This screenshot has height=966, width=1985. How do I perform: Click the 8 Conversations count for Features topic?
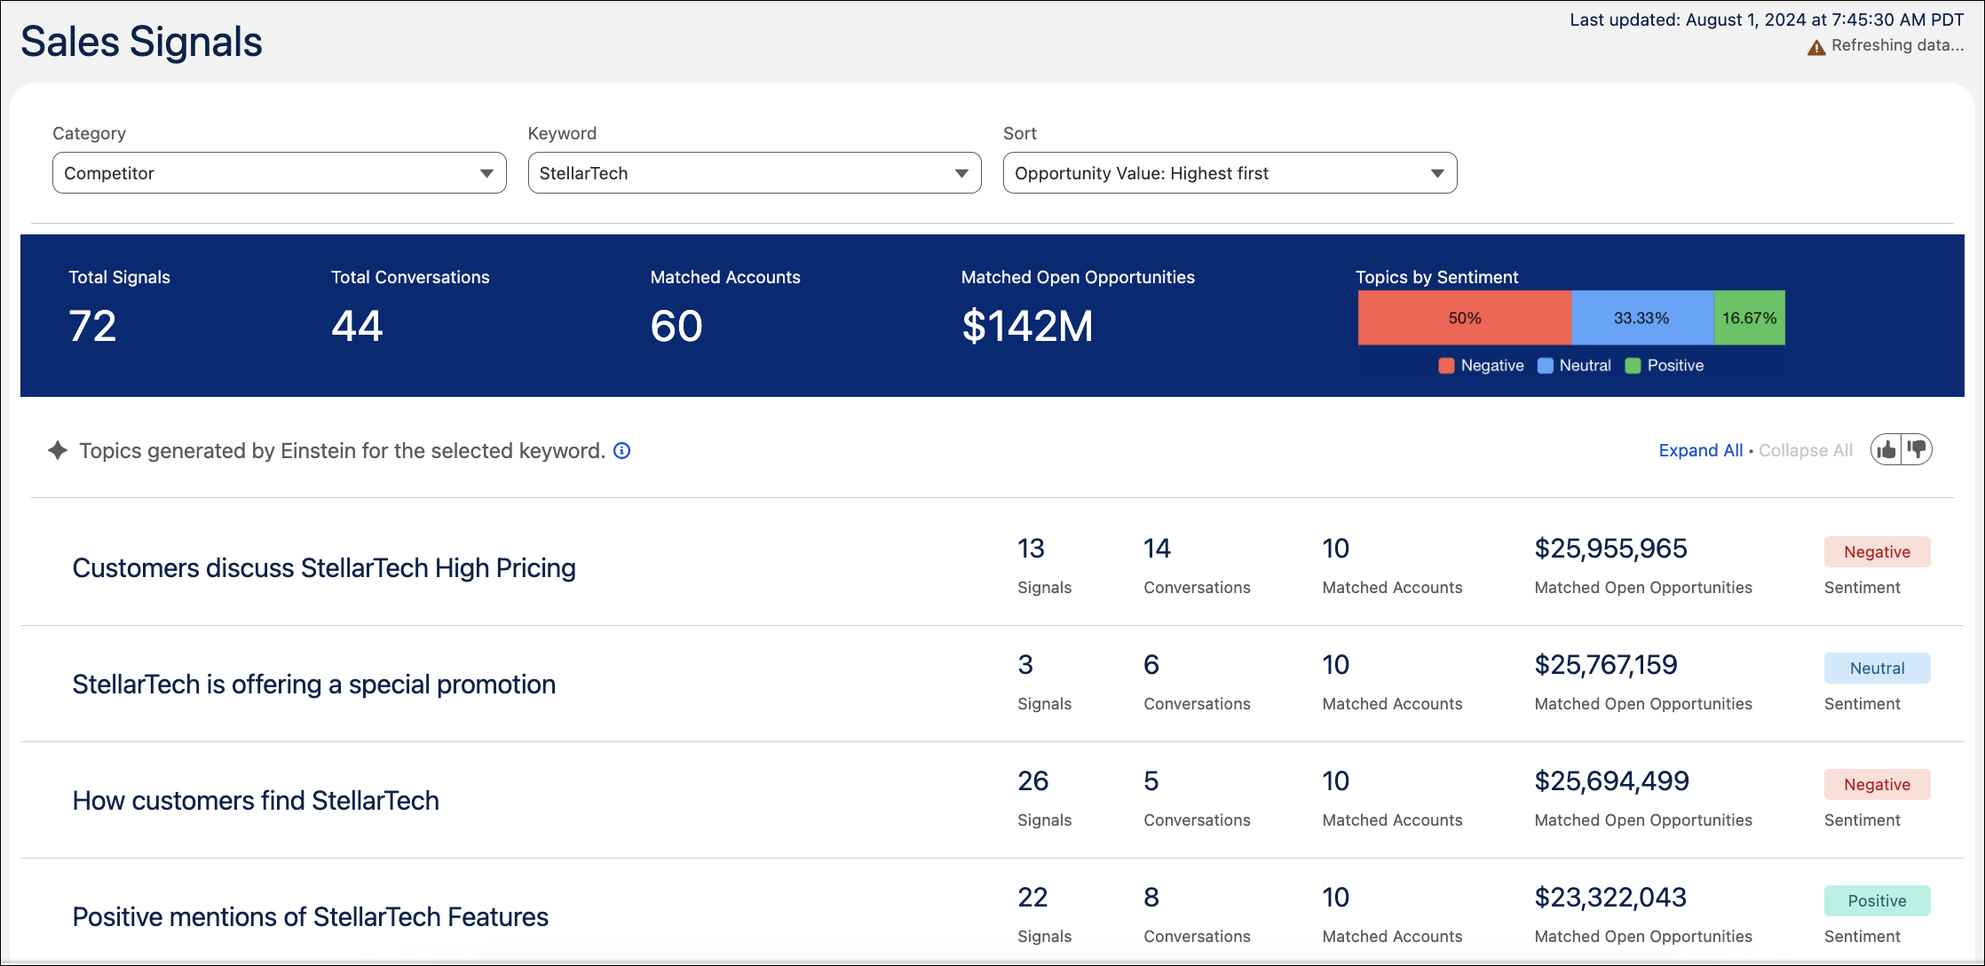tap(1151, 898)
